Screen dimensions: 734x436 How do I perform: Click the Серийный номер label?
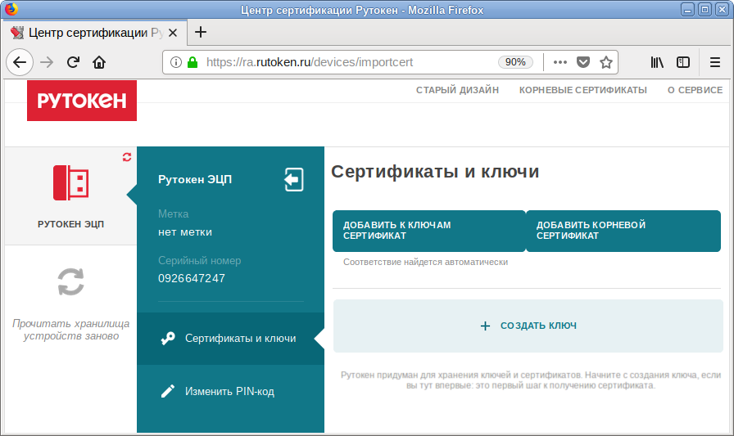point(199,261)
